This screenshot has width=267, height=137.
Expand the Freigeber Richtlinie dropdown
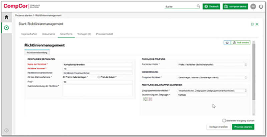(x=213, y=77)
